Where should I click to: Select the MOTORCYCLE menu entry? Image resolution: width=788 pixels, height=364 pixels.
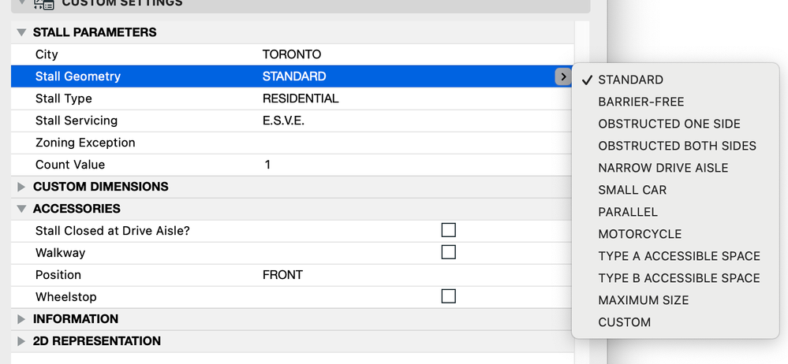pyautogui.click(x=640, y=234)
